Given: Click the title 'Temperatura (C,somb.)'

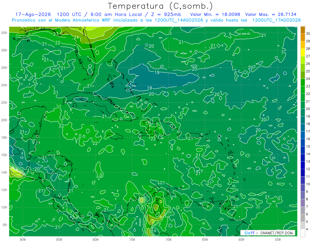Looking at the screenshot, I should tap(160, 6).
